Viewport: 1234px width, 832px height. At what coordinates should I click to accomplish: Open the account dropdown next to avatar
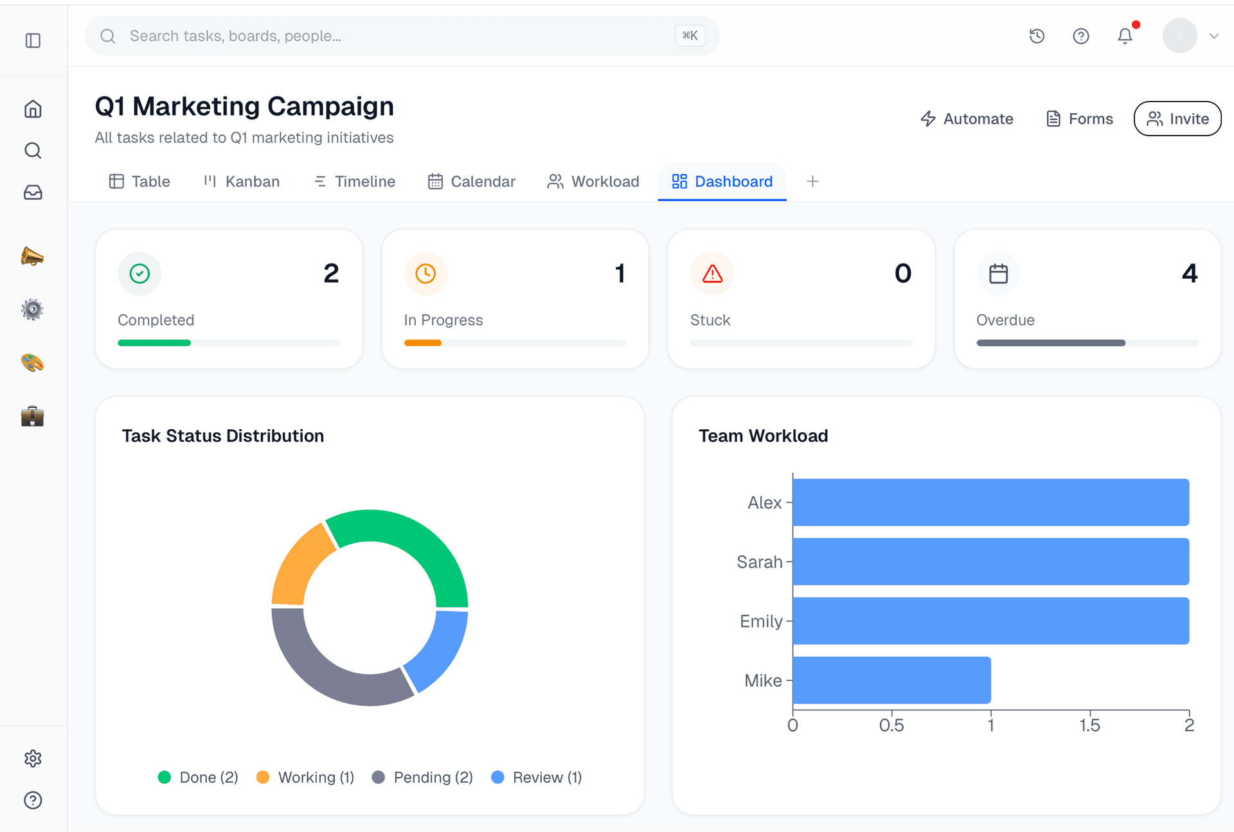pyautogui.click(x=1215, y=36)
